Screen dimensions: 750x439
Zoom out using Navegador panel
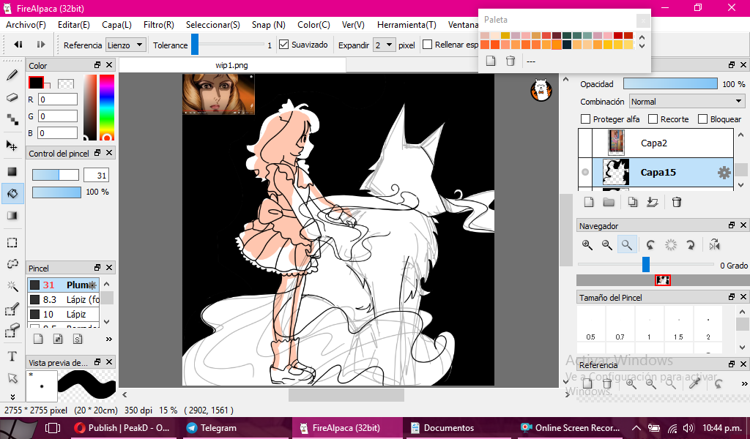click(x=607, y=245)
